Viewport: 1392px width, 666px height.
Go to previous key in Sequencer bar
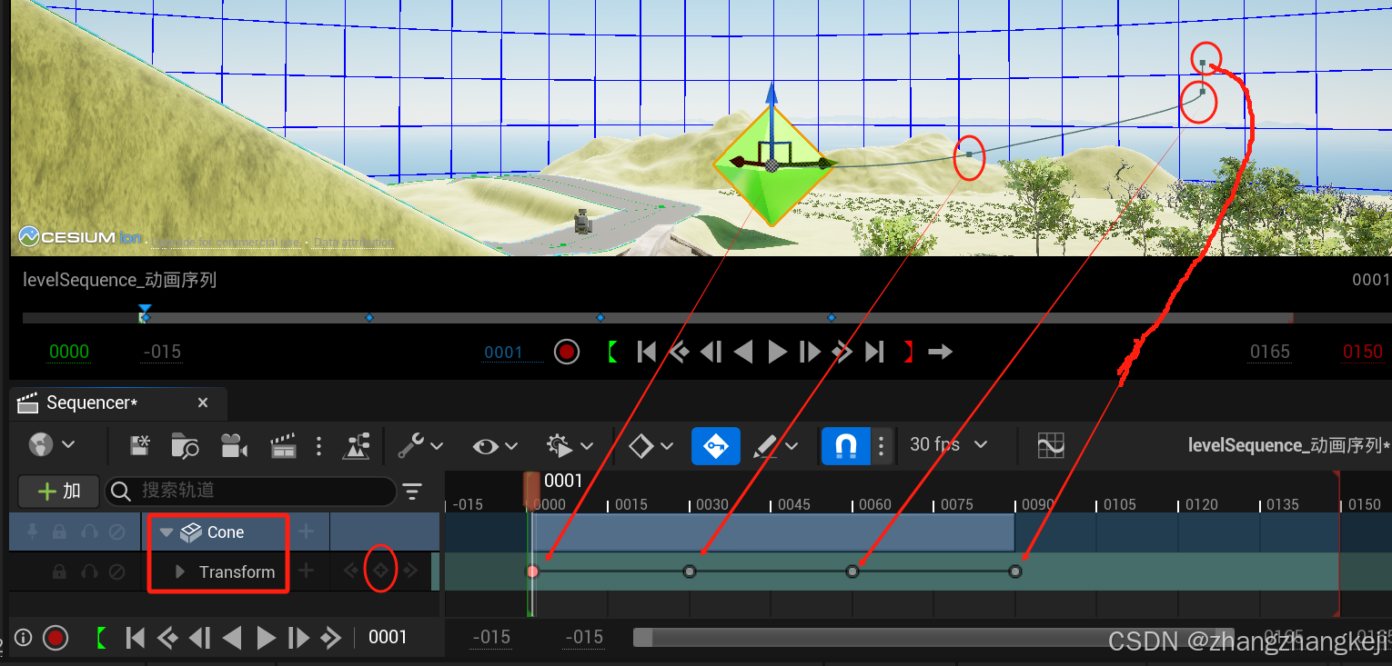tap(167, 638)
